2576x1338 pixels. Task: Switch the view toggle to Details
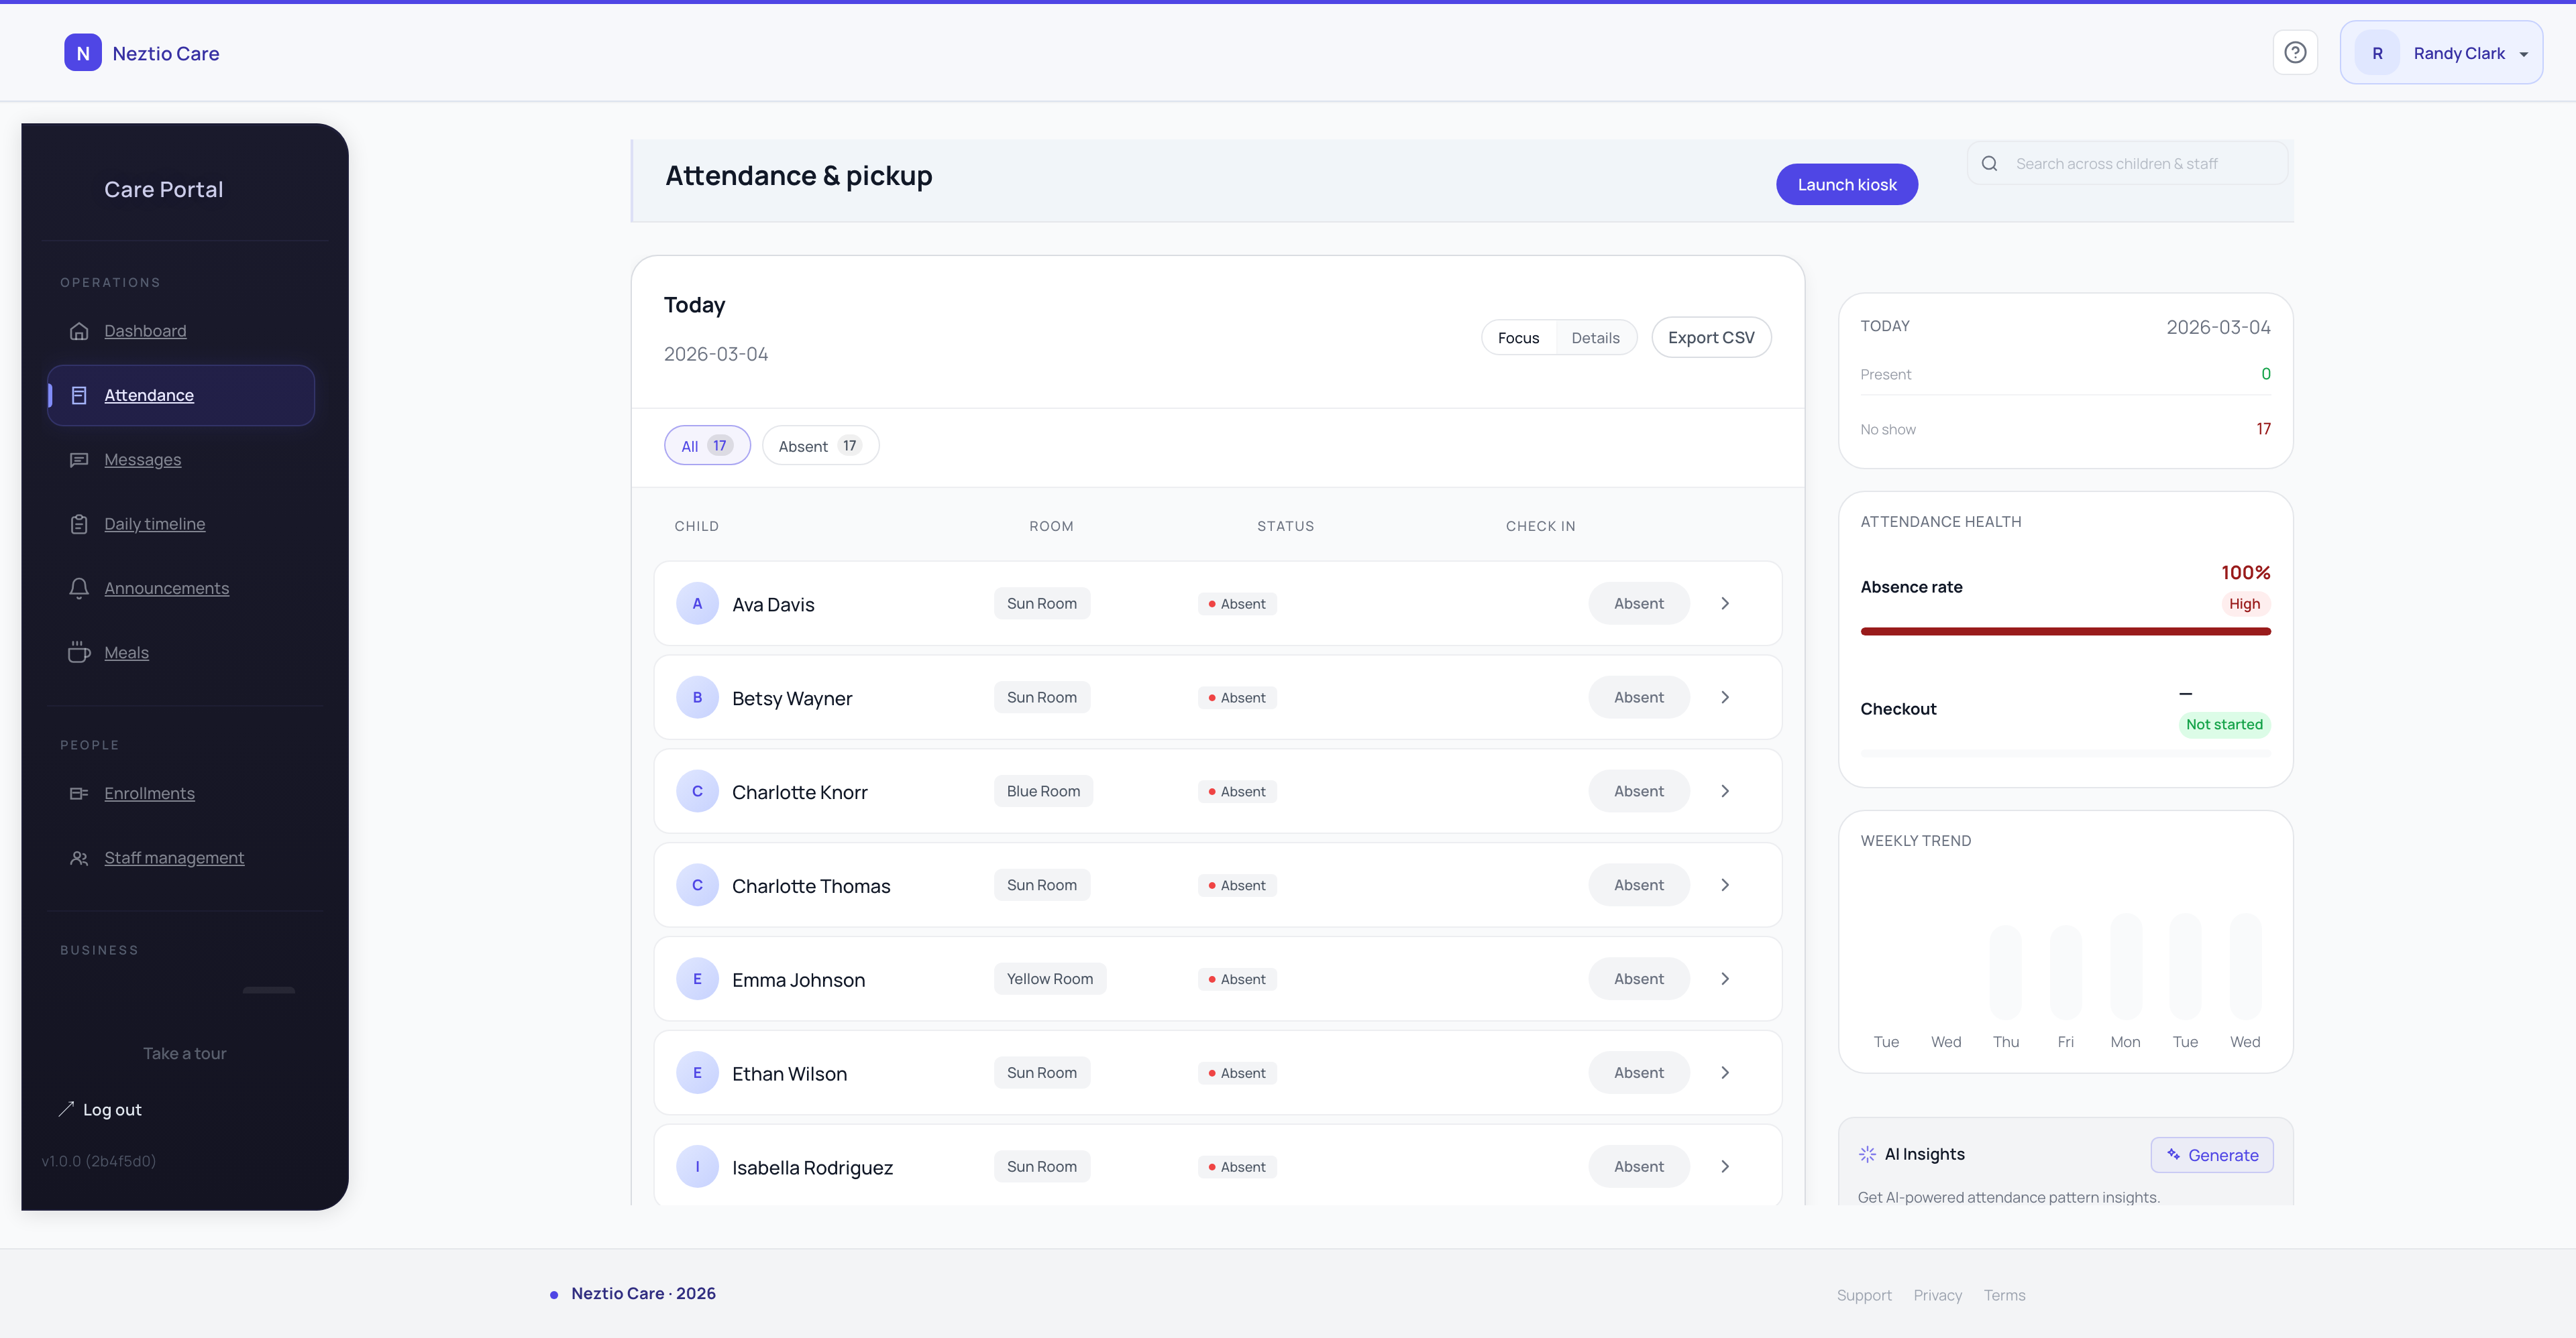pos(1595,337)
